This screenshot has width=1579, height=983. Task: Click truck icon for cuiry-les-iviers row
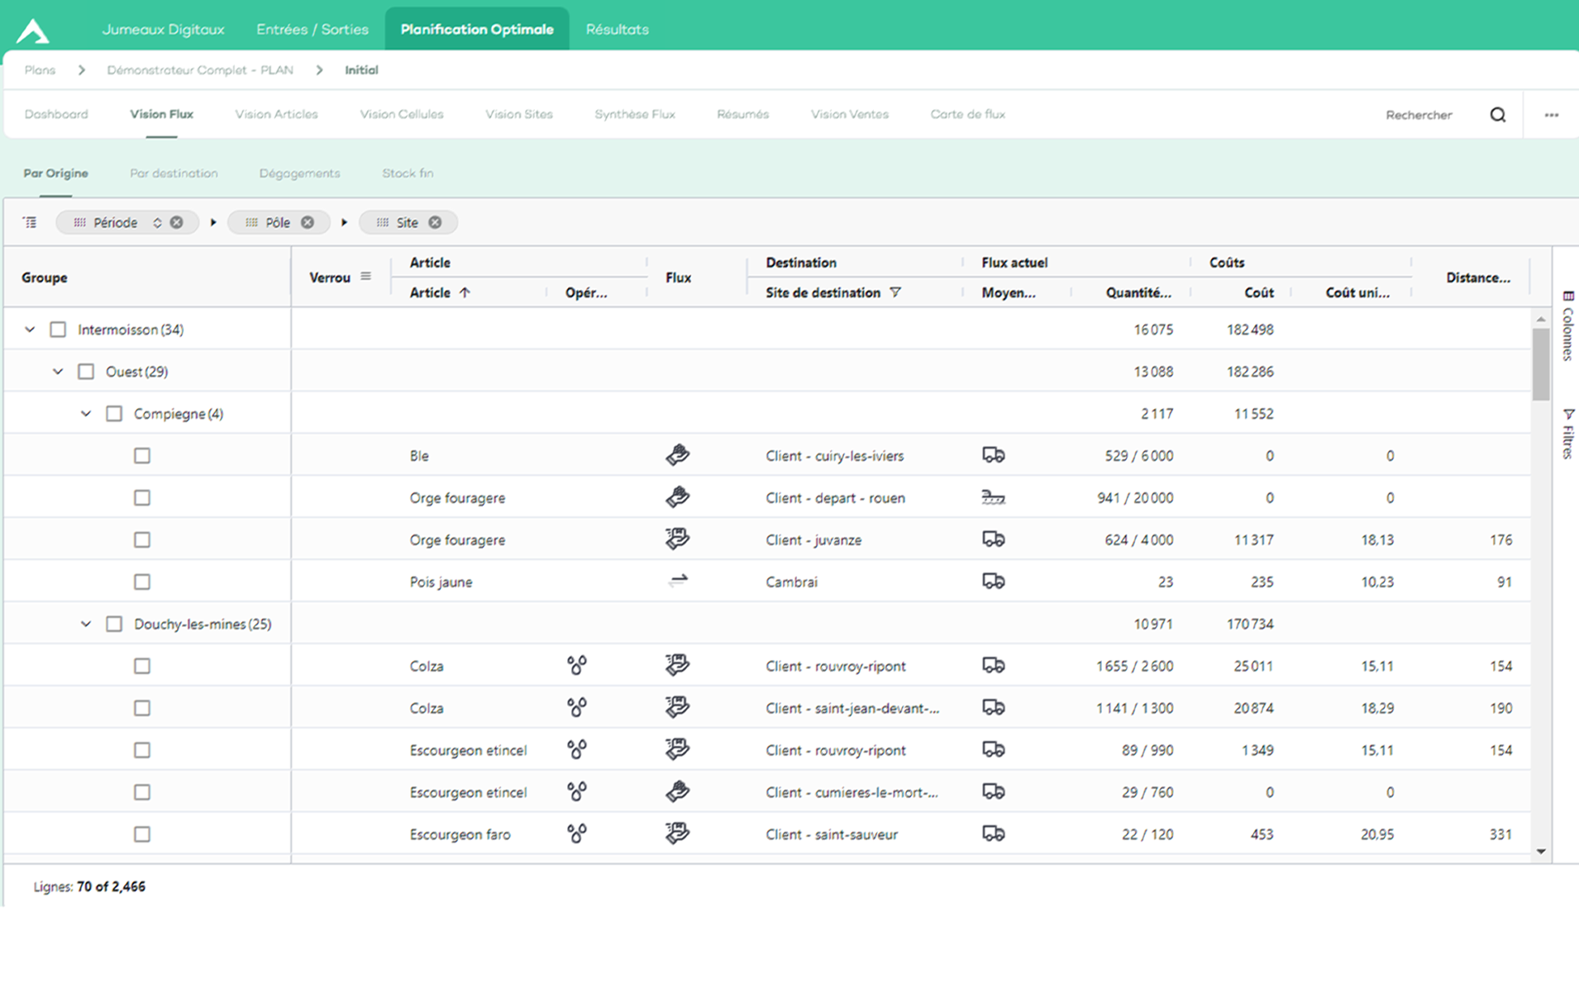993,455
